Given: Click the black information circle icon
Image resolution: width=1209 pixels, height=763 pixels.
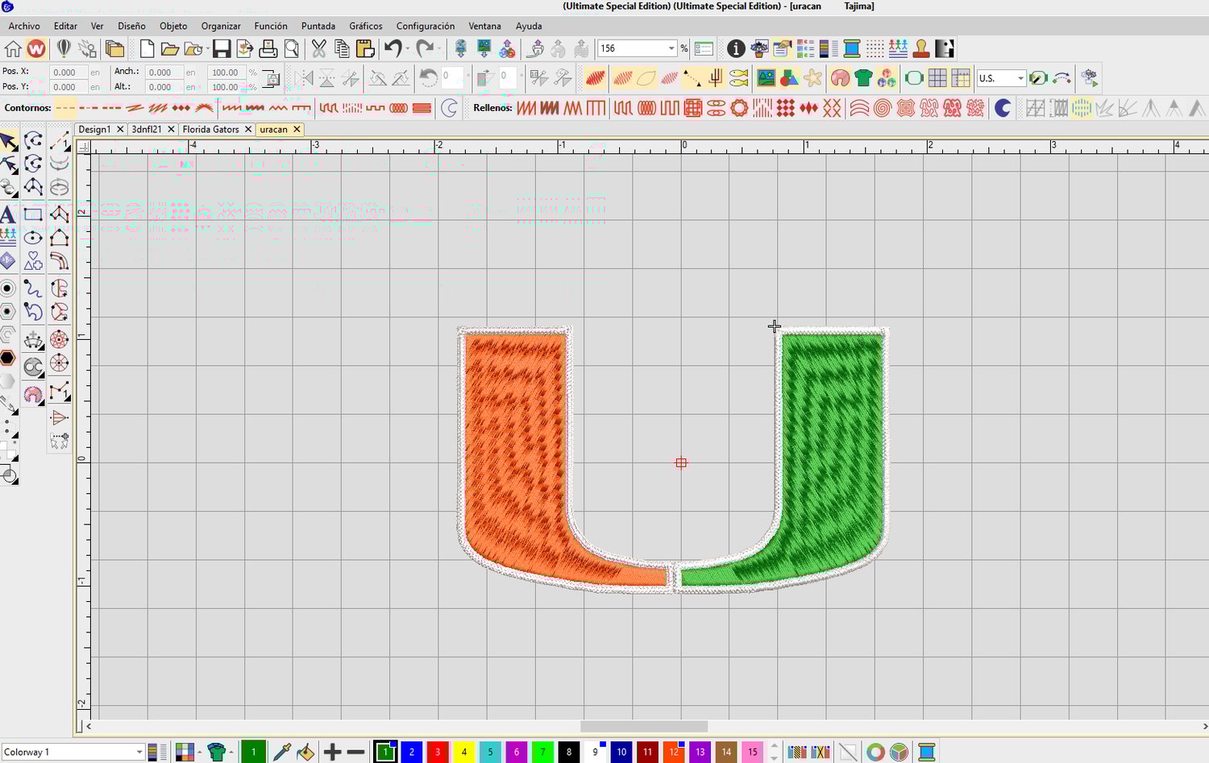Looking at the screenshot, I should 736,49.
